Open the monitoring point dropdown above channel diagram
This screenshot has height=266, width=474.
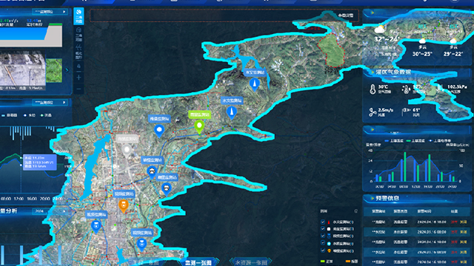click(x=50, y=12)
